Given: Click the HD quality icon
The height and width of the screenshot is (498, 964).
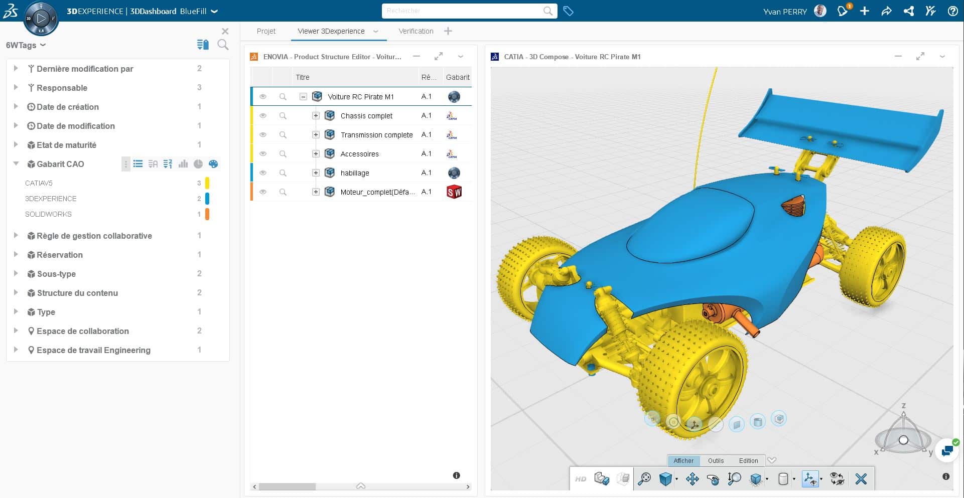Looking at the screenshot, I should tap(581, 479).
